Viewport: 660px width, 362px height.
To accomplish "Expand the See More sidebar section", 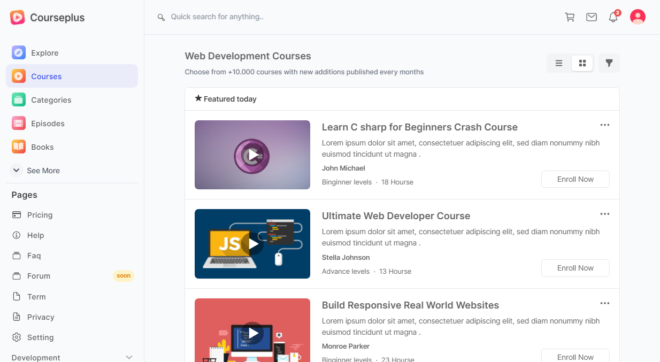I will [17, 171].
